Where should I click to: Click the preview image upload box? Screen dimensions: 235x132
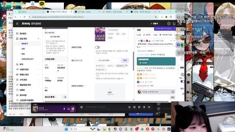110,92
